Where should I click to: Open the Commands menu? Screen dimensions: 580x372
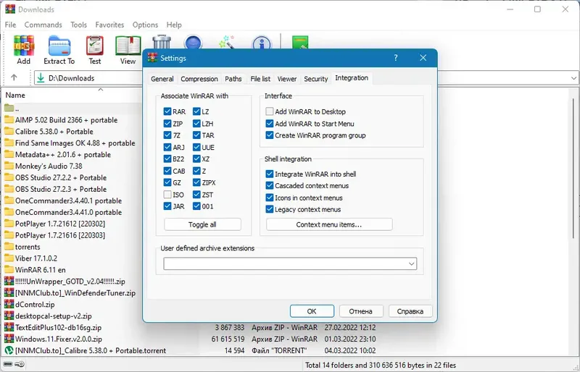pos(43,25)
